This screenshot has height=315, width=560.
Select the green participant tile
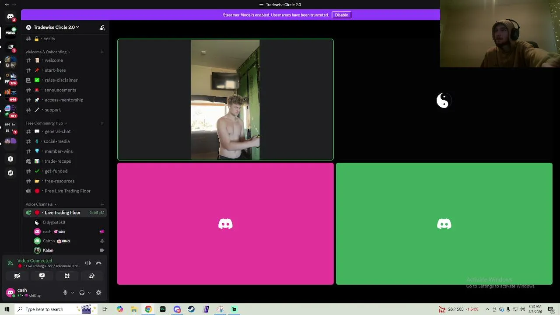coord(444,224)
